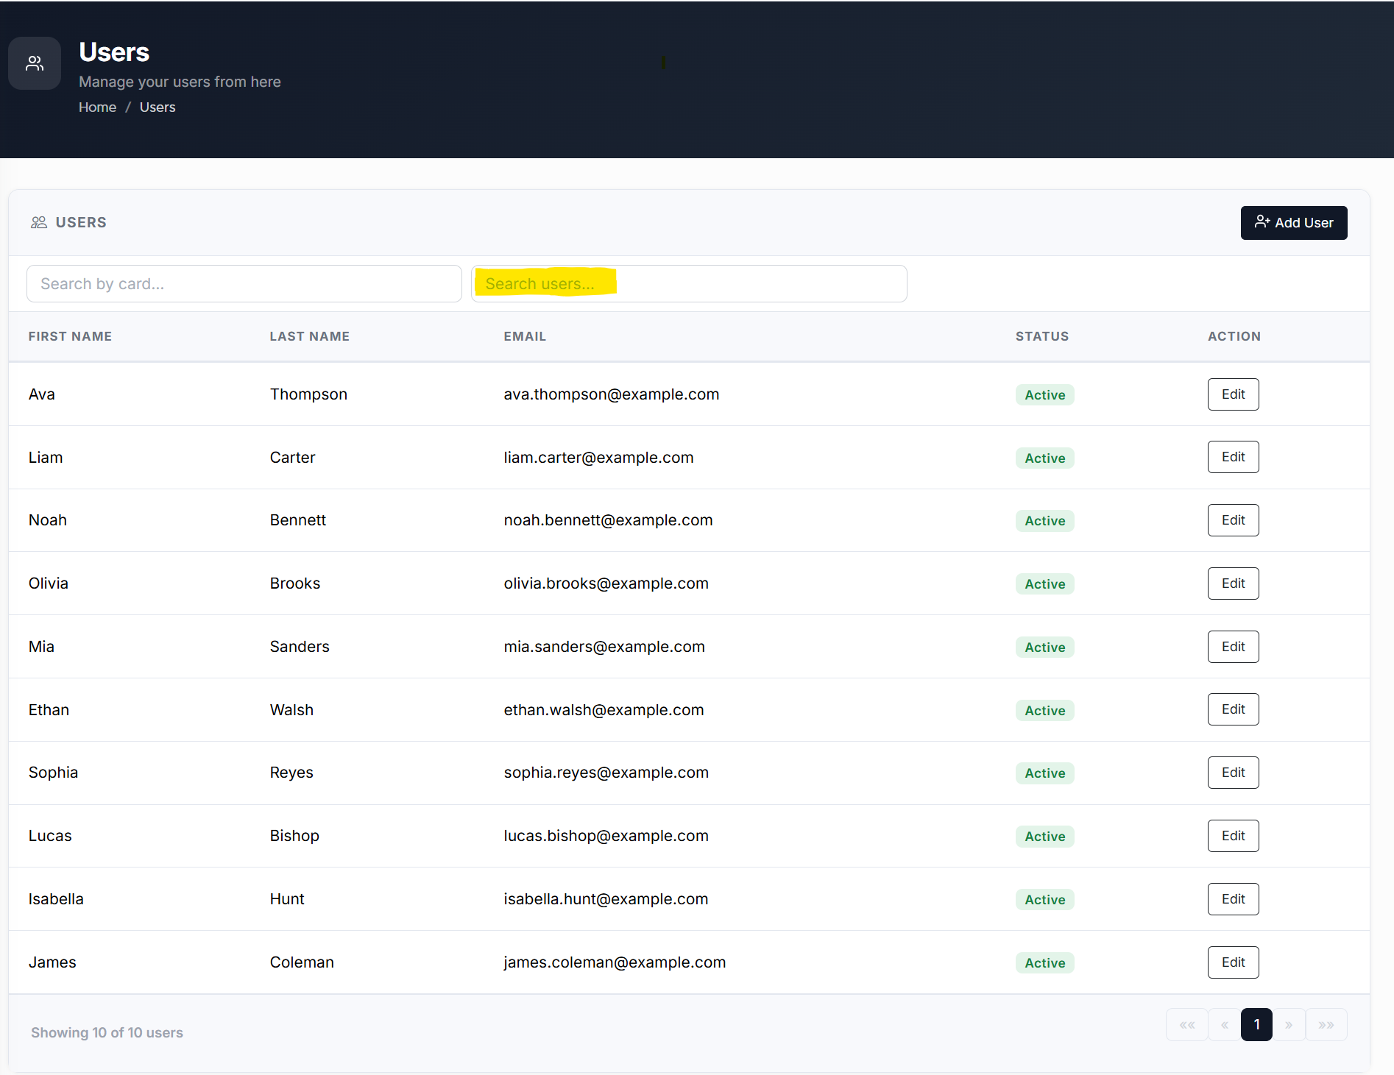Viewport: 1394px width, 1075px height.
Task: Jump to the last page with the double-right arrows
Action: point(1326,1025)
